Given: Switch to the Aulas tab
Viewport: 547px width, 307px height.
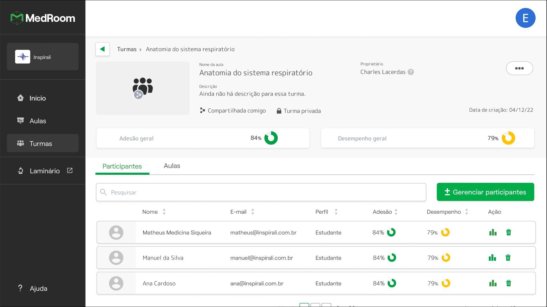Looking at the screenshot, I should 172,166.
